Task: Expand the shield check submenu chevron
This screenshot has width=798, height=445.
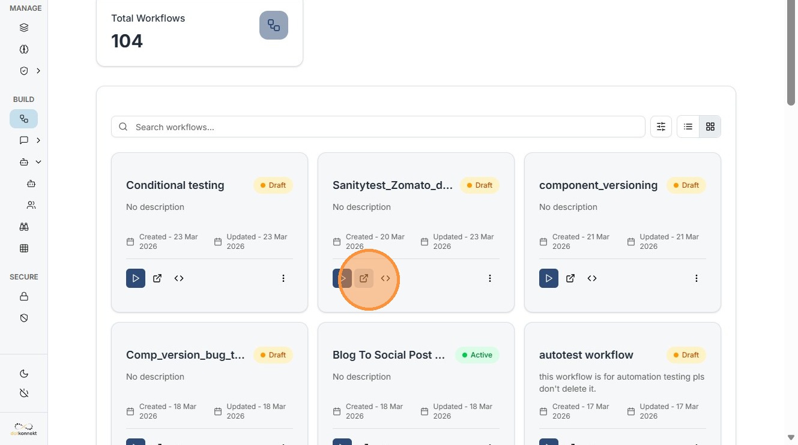Action: 38,71
